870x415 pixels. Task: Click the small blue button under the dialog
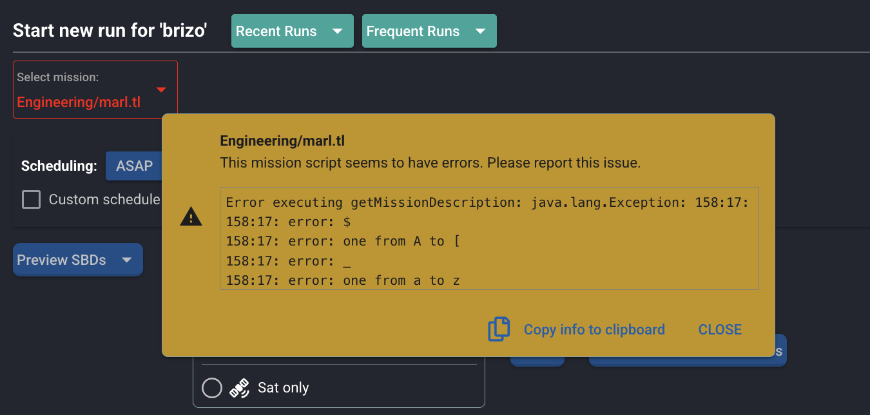pos(537,362)
